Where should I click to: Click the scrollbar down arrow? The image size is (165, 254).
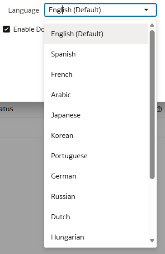(x=152, y=240)
